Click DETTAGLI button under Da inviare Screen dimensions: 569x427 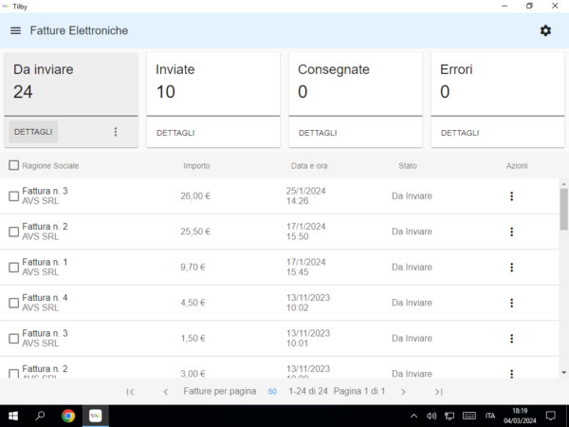[33, 132]
